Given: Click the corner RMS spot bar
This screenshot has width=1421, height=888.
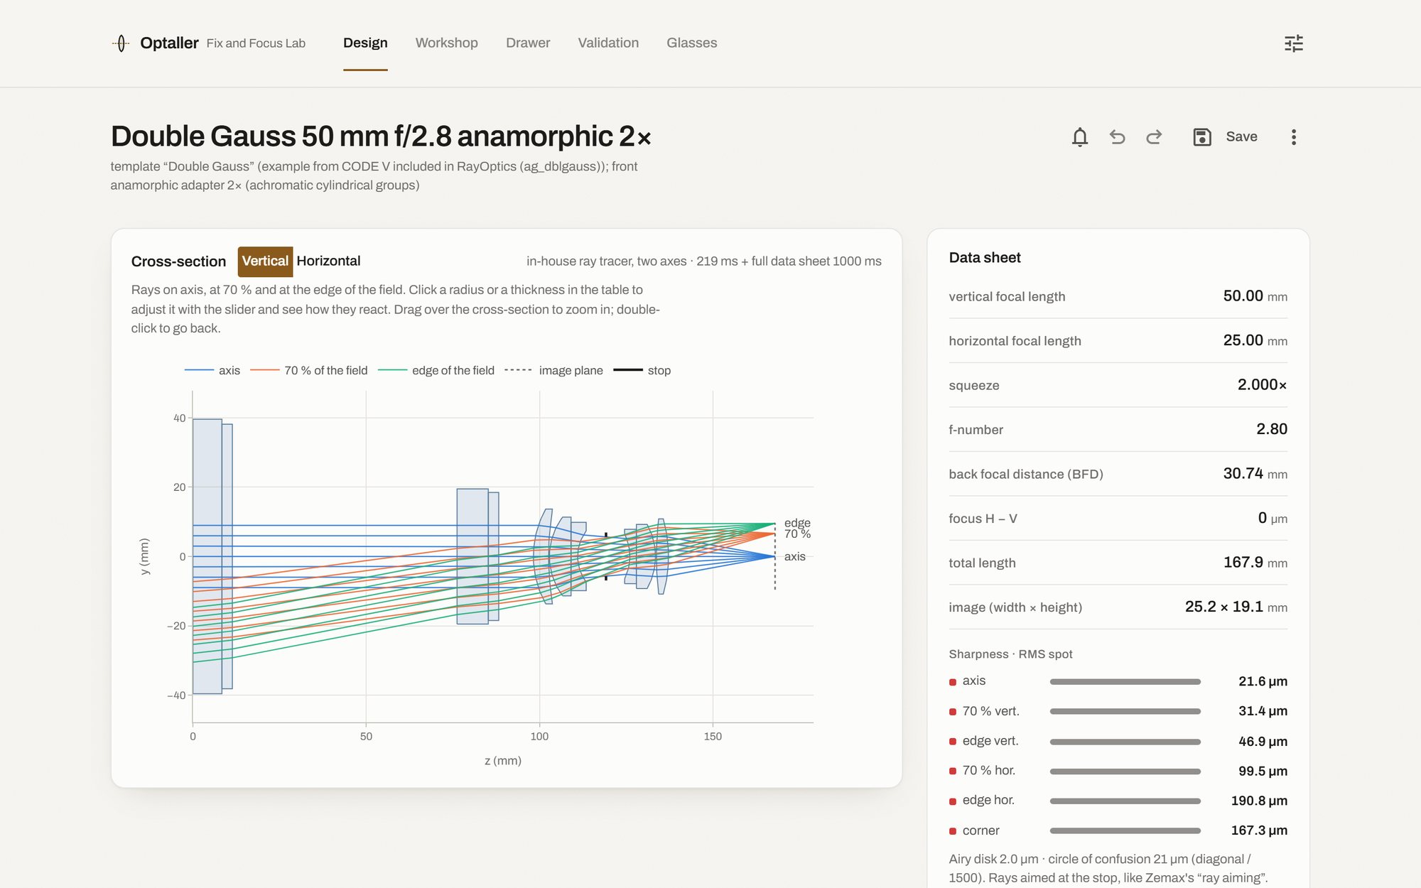Looking at the screenshot, I should tap(1125, 830).
